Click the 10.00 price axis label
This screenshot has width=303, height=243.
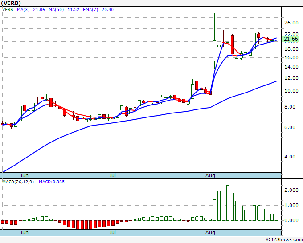click(x=291, y=91)
